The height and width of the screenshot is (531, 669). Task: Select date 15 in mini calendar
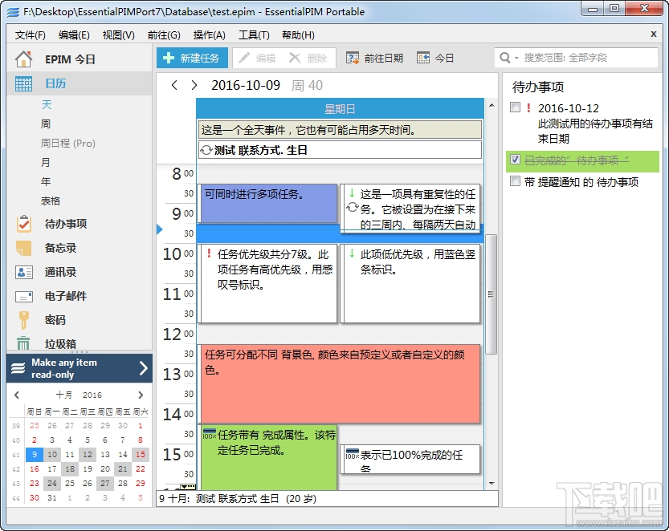click(x=141, y=454)
